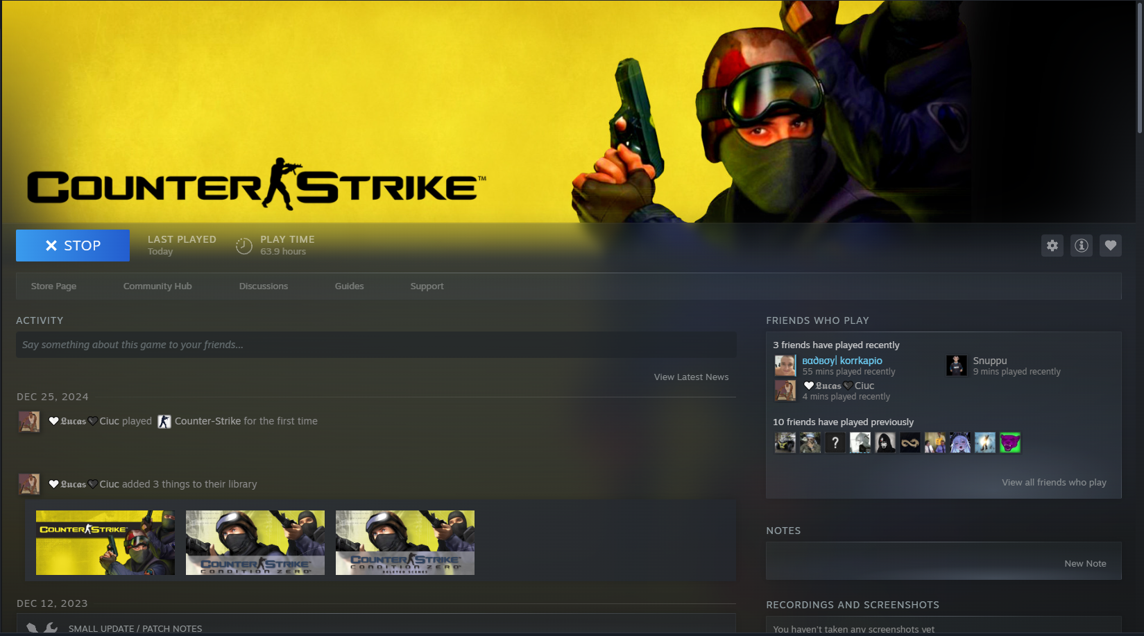The image size is (1144, 636).
Task: Click the infinity symbol friend avatar
Action: pyautogui.click(x=910, y=442)
